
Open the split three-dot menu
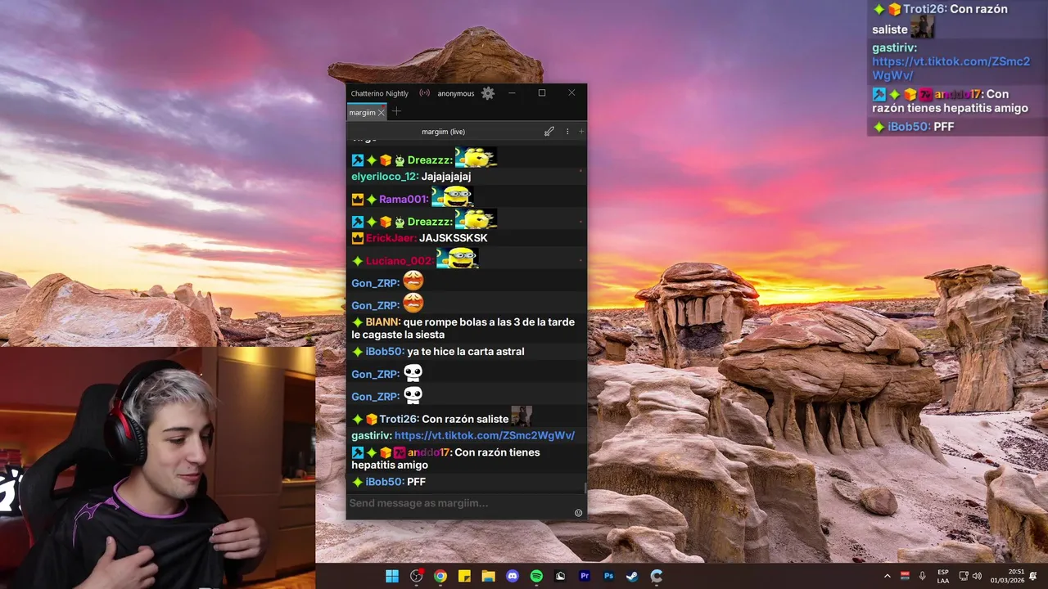[x=567, y=132]
